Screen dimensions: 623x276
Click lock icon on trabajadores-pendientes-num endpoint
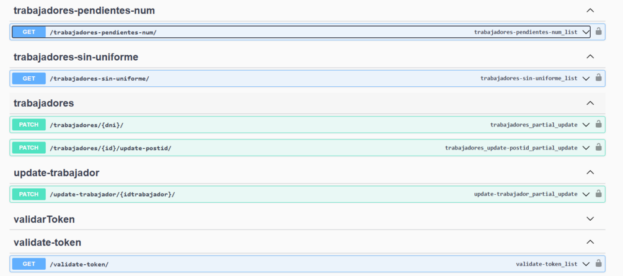pyautogui.click(x=598, y=31)
